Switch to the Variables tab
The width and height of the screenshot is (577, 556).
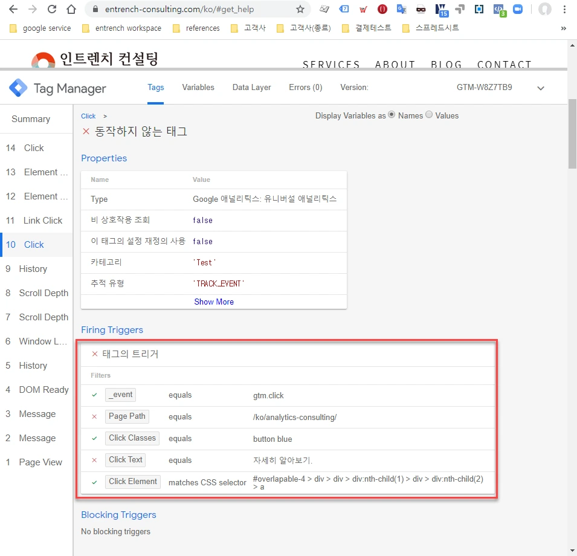(x=198, y=88)
